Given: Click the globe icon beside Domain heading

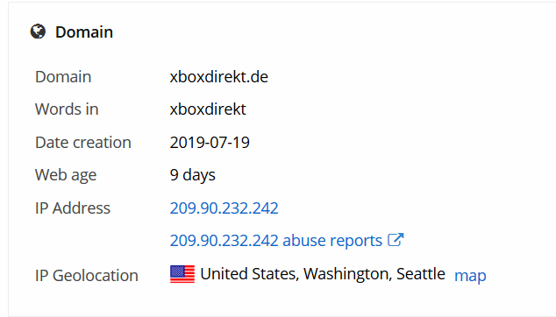Looking at the screenshot, I should (38, 32).
